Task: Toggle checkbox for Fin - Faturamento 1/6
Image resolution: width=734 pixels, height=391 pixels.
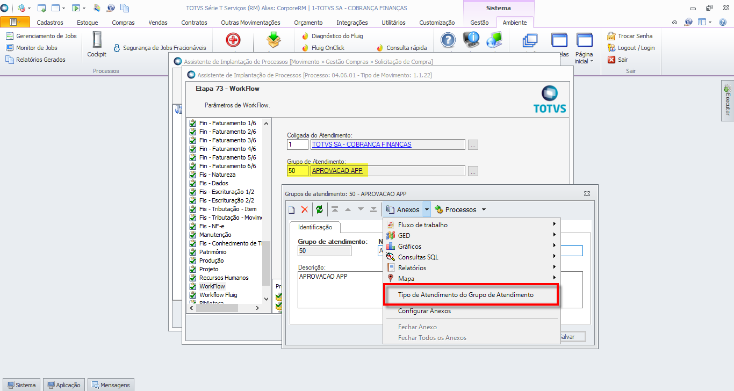Action: pyautogui.click(x=193, y=123)
